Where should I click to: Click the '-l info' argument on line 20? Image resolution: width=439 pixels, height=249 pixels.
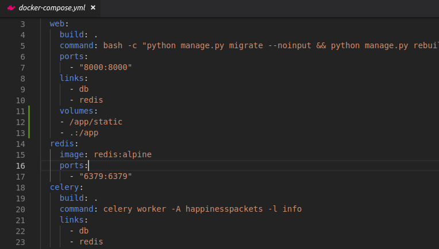tap(285, 209)
